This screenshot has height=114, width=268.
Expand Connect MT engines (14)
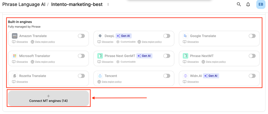48,98
